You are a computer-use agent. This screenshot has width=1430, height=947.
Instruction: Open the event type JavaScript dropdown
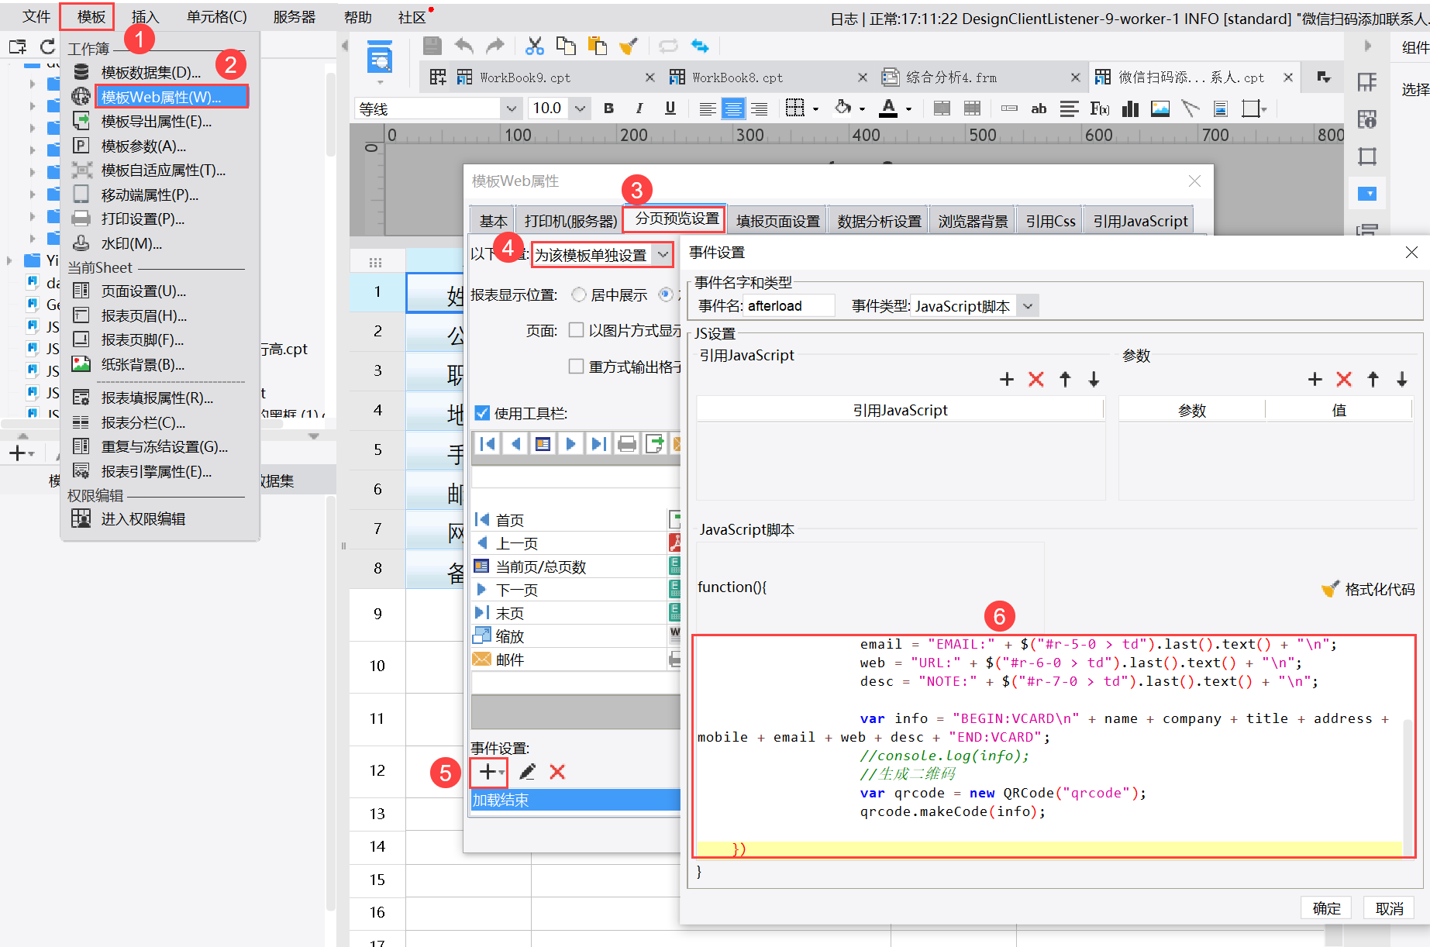coord(1028,306)
